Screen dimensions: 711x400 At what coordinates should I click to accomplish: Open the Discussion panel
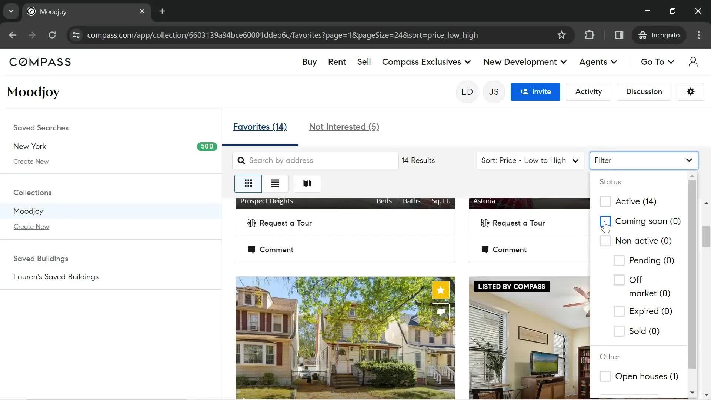tap(644, 91)
